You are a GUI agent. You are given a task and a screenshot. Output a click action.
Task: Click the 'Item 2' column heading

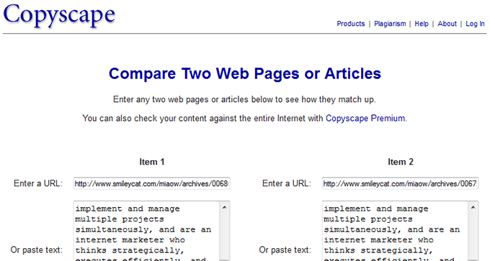pyautogui.click(x=401, y=162)
